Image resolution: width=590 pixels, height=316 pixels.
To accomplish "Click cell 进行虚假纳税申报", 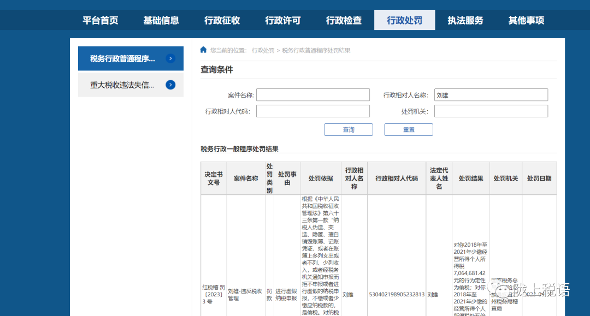I will coord(286,295).
